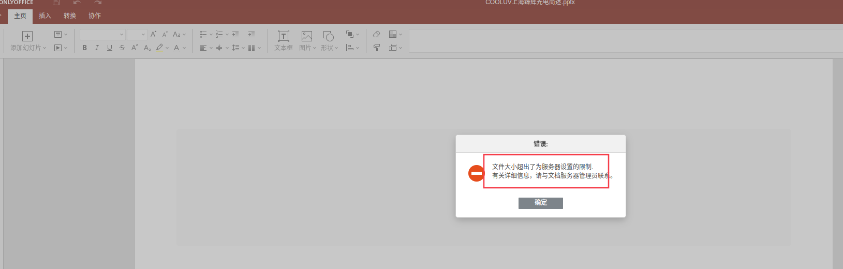Open the 主页 tab
This screenshot has width=843, height=269.
click(x=20, y=16)
